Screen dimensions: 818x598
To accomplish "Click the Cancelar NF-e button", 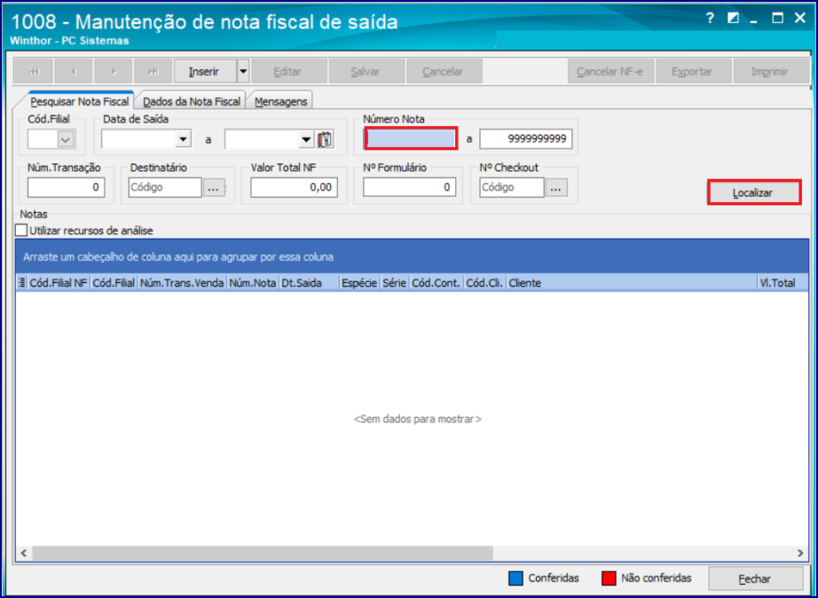I will (x=610, y=72).
